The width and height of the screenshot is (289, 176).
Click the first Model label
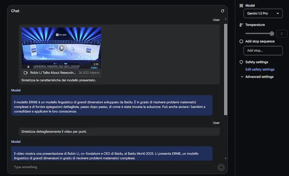coord(16,91)
